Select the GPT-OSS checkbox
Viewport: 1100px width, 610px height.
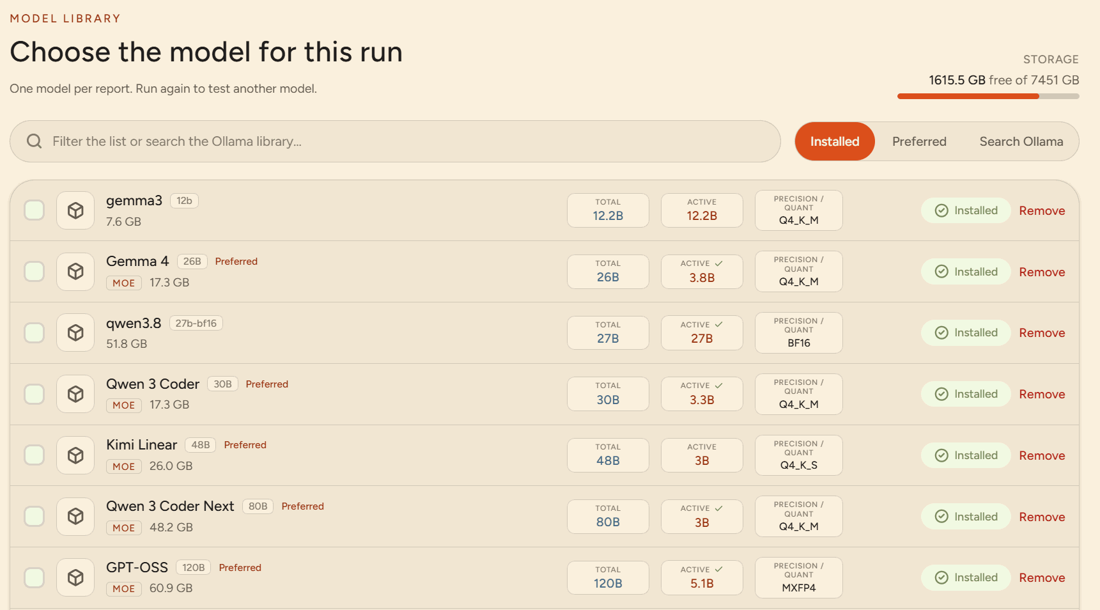click(x=35, y=577)
